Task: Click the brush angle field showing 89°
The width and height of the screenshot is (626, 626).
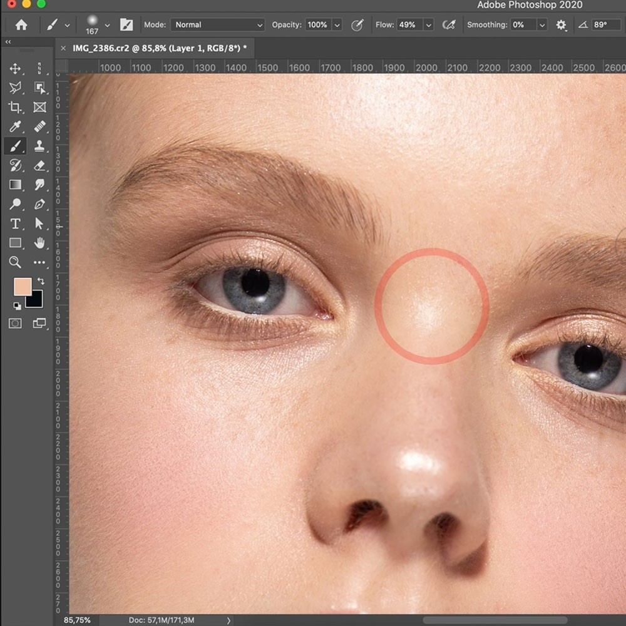Action: pyautogui.click(x=605, y=25)
